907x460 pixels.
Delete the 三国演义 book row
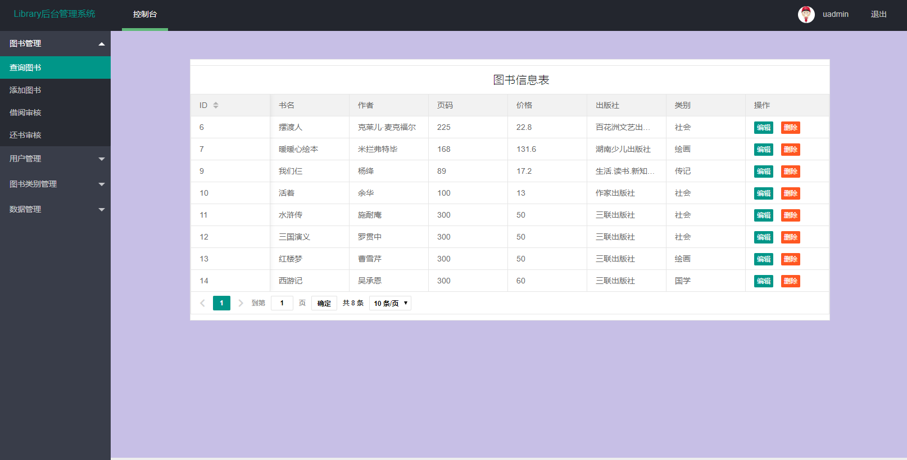(790, 237)
